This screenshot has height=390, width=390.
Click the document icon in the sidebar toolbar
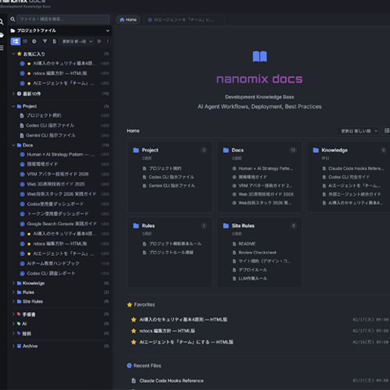coord(54,41)
